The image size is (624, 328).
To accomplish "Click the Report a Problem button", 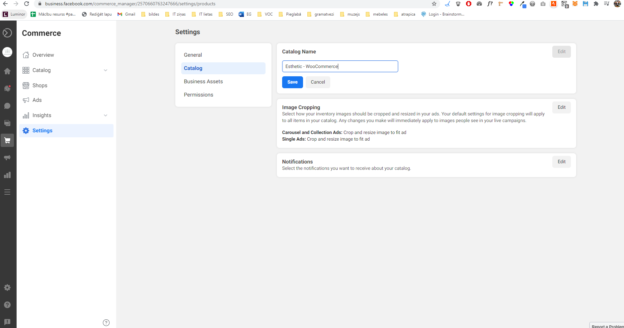I will click(607, 325).
